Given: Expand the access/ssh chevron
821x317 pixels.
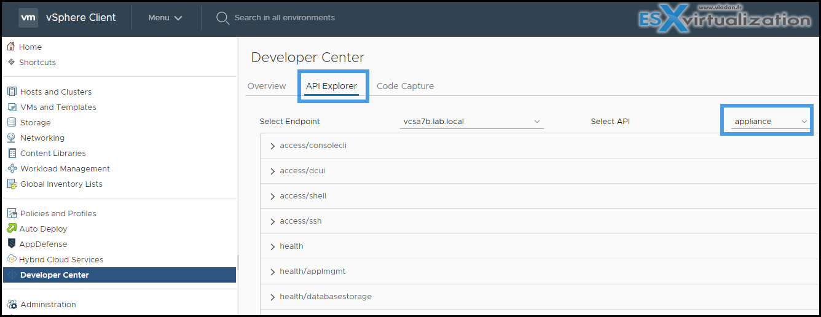Looking at the screenshot, I should coord(272,221).
